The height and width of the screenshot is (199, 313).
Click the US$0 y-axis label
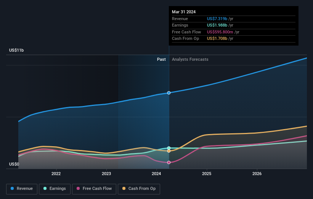point(14,164)
